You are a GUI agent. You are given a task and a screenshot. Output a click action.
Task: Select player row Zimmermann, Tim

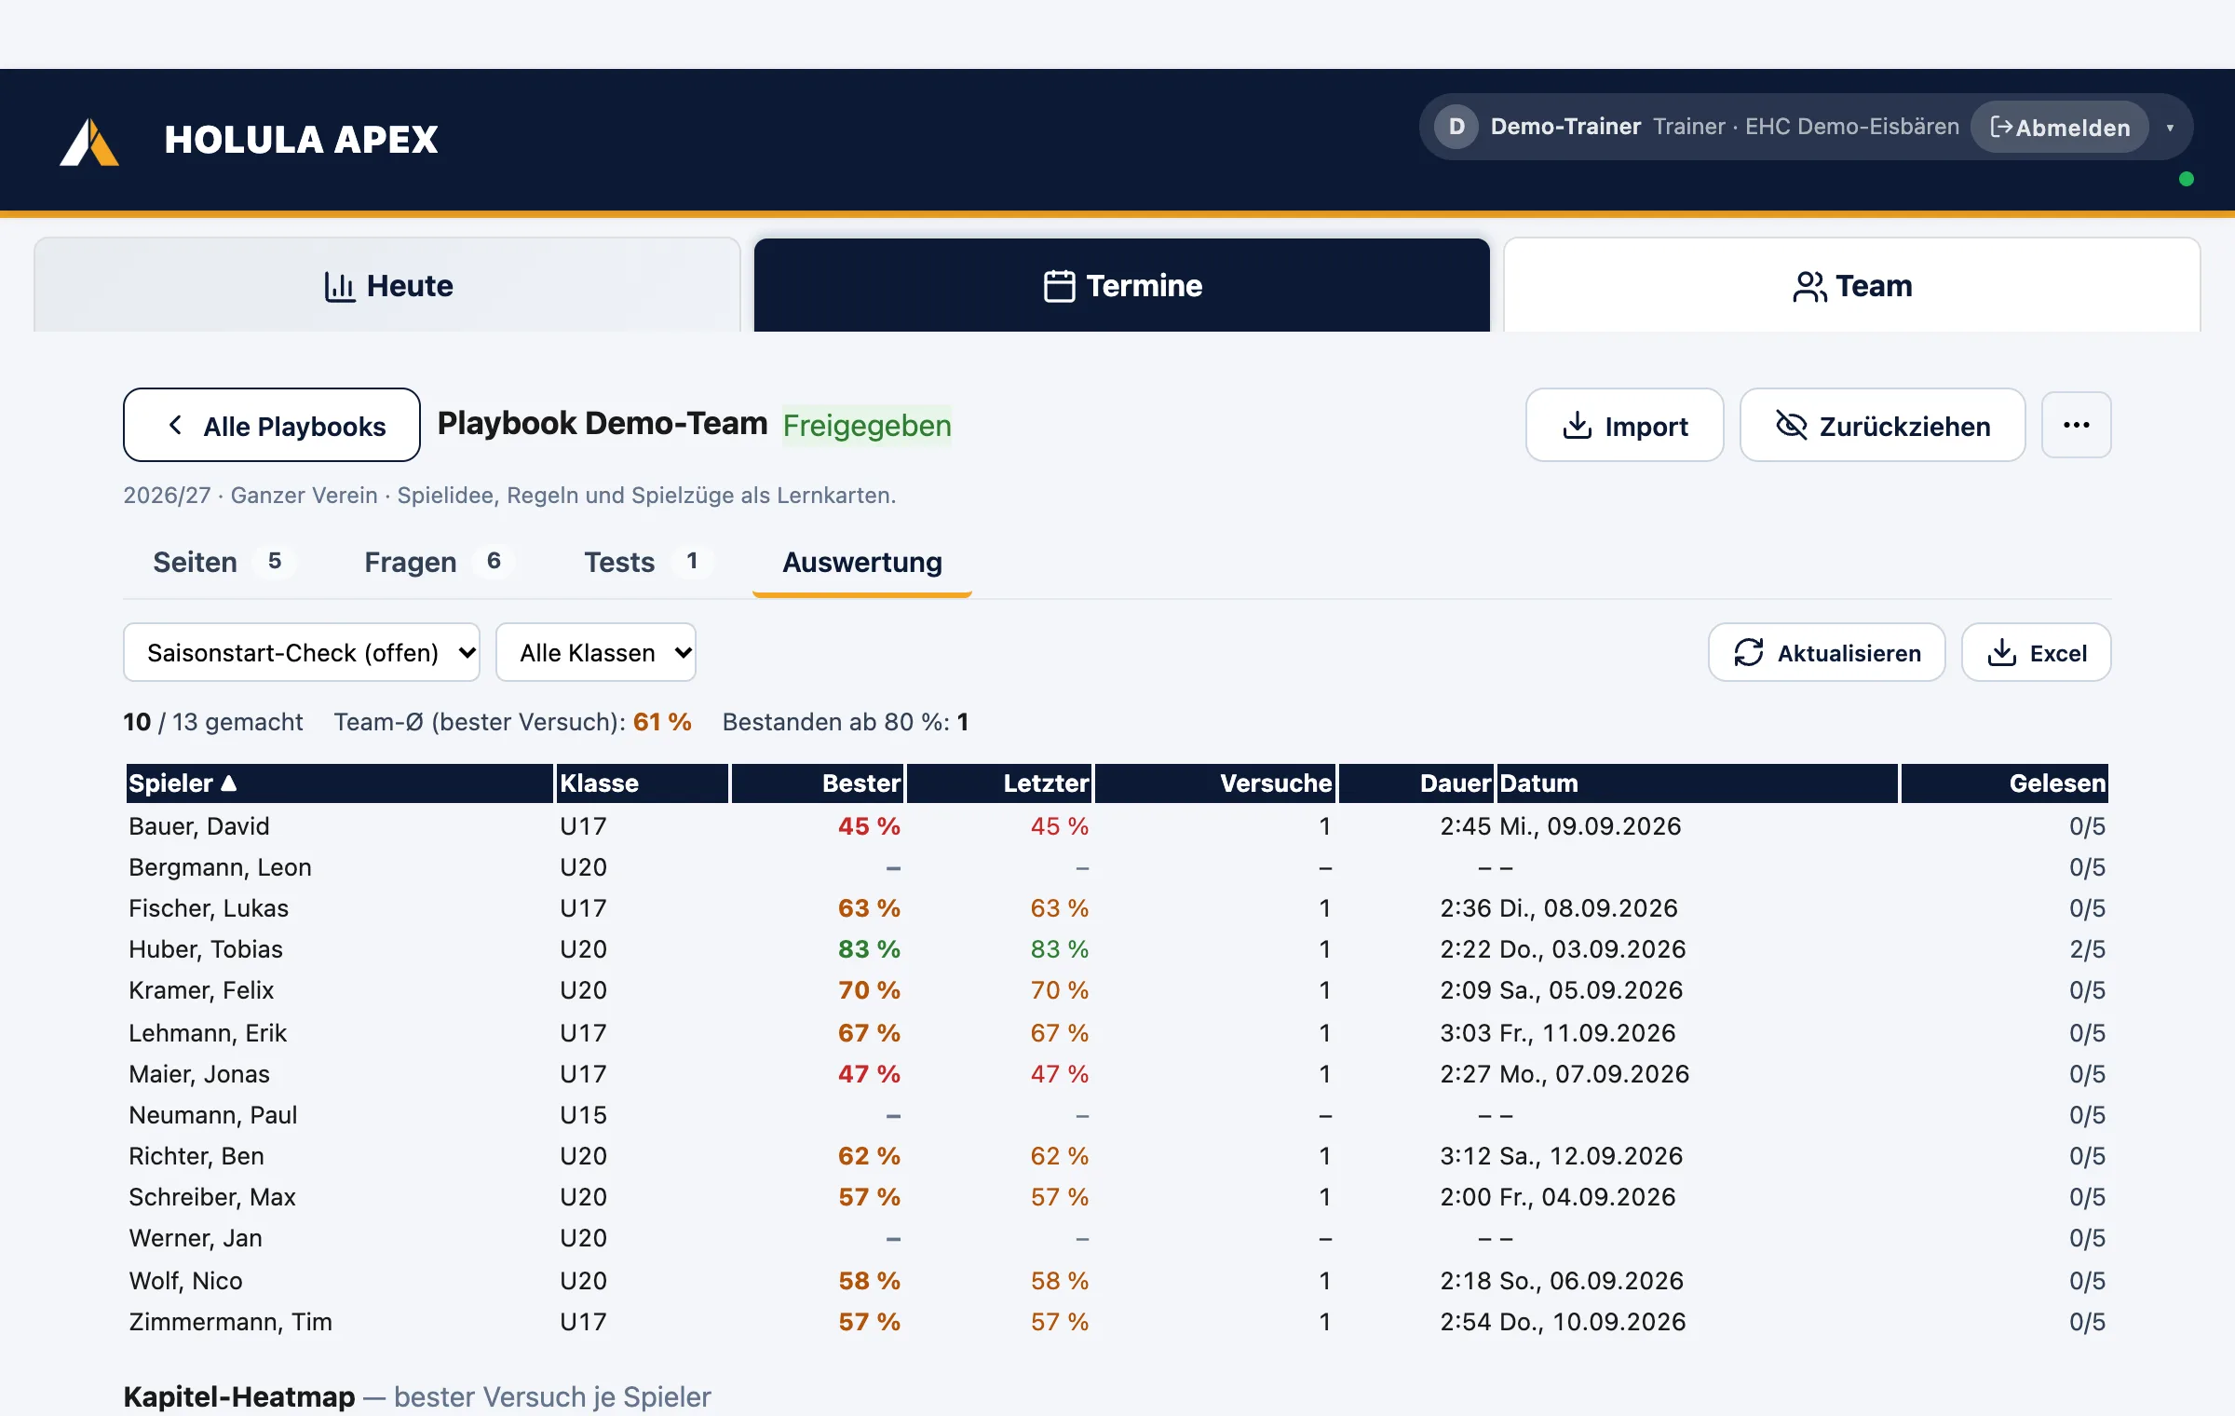[x=1117, y=1322]
